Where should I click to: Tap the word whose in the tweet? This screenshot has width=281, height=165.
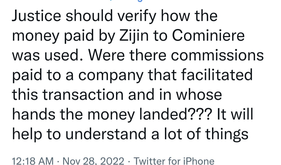point(199,95)
